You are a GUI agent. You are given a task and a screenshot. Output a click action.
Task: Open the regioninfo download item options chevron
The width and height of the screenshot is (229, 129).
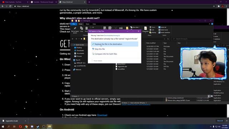25,121
